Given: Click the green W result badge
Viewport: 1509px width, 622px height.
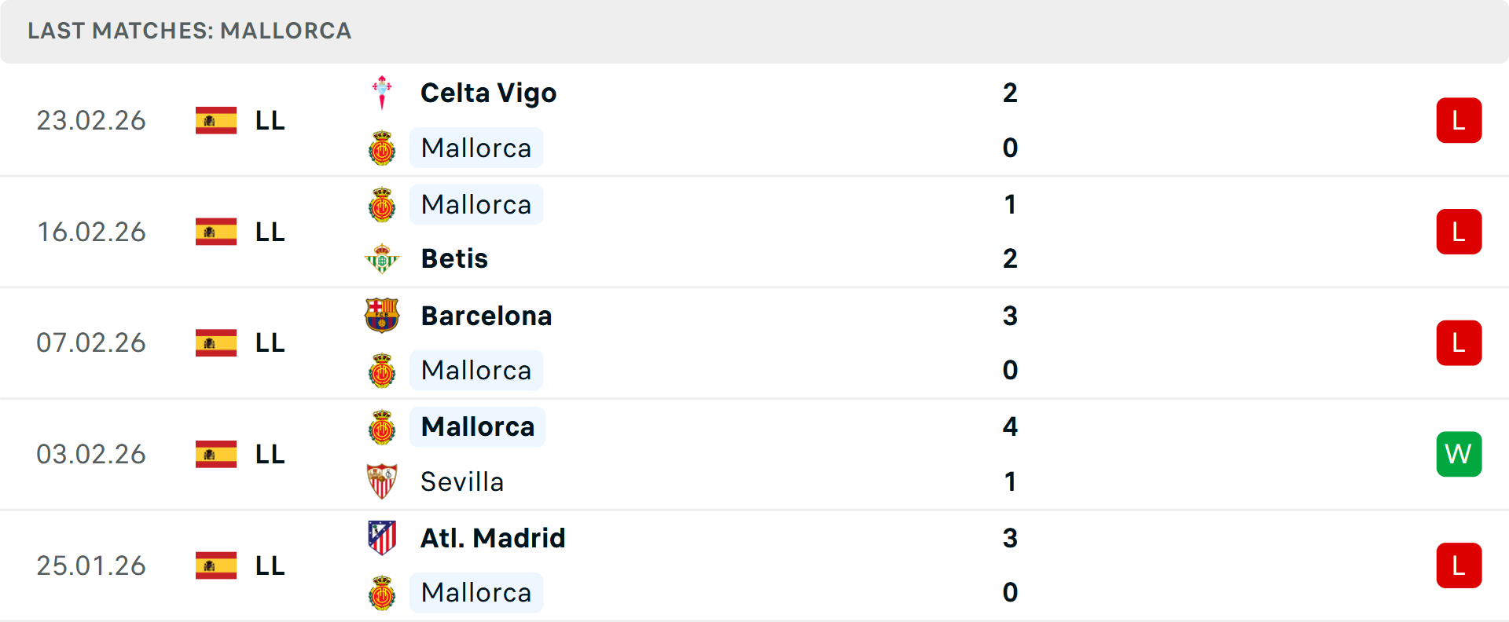Looking at the screenshot, I should tap(1459, 454).
